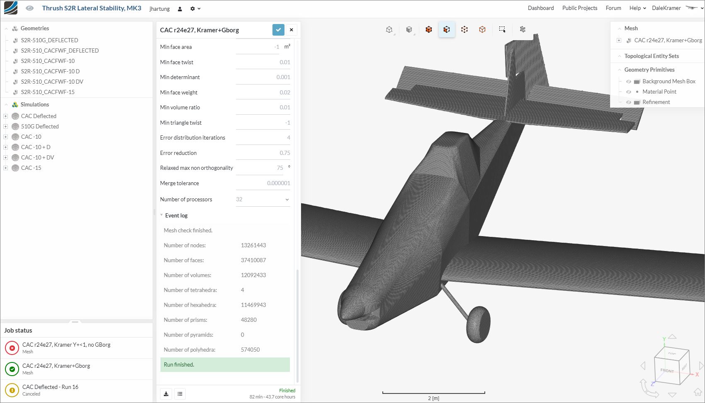Save mesh settings with the check button

click(278, 30)
